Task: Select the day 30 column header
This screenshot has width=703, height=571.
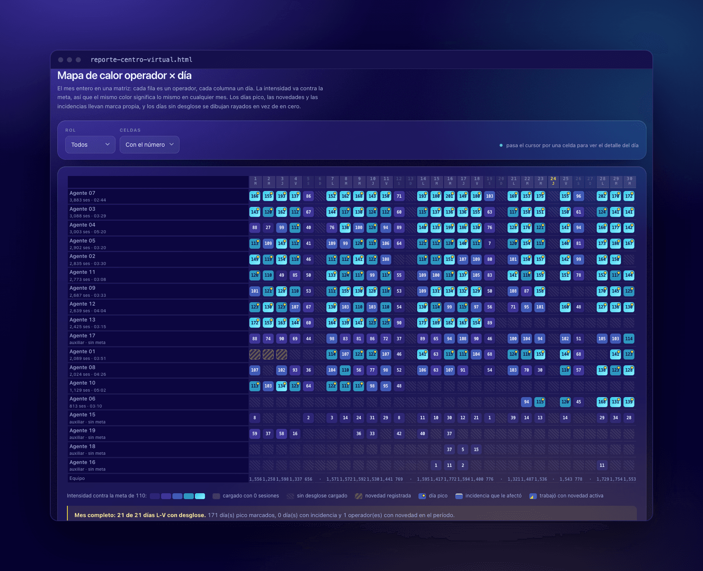Action: click(x=629, y=181)
